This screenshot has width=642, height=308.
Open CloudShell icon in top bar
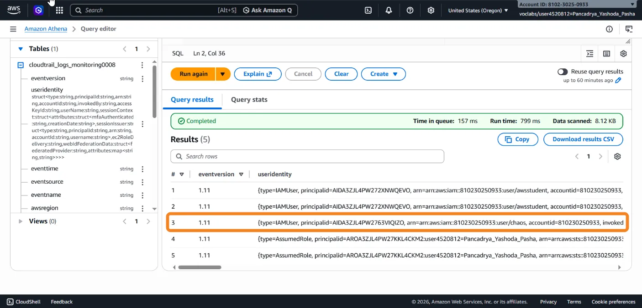point(368,10)
